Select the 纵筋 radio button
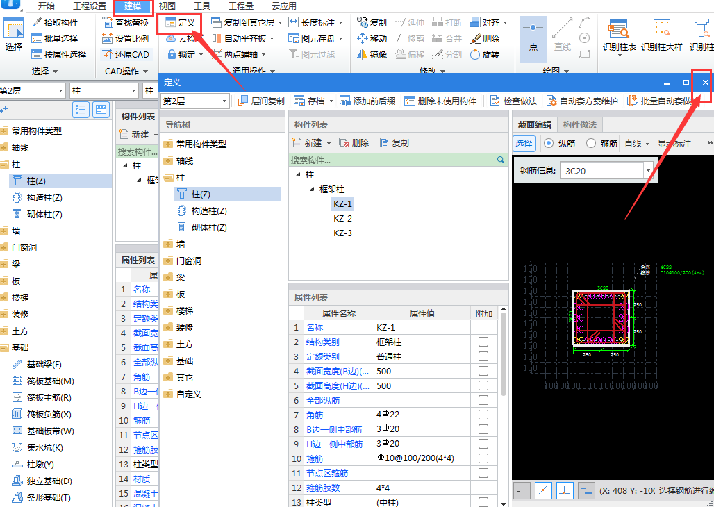The height and width of the screenshot is (507, 714). click(549, 143)
